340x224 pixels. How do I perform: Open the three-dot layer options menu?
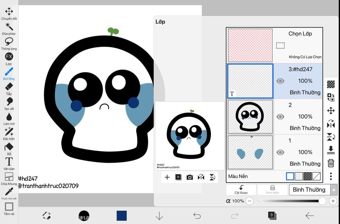click(x=331, y=176)
